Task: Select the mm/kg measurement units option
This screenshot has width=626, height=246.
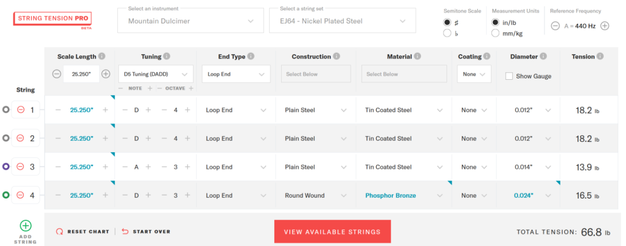Action: pos(495,33)
